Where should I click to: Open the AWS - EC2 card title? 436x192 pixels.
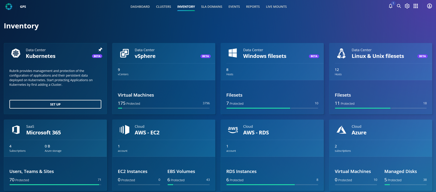(x=147, y=133)
